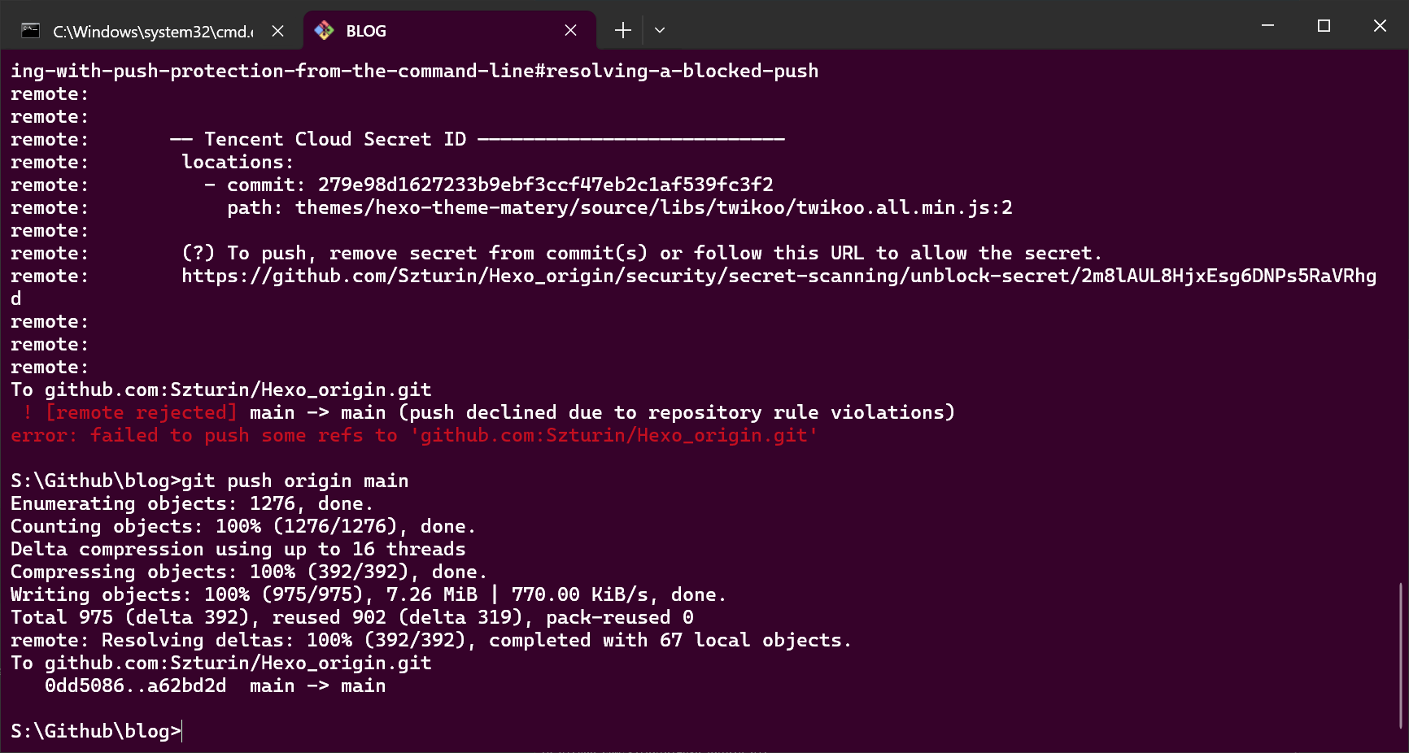The height and width of the screenshot is (753, 1409).
Task: Click the "git push origin main" command text
Action: (294, 481)
